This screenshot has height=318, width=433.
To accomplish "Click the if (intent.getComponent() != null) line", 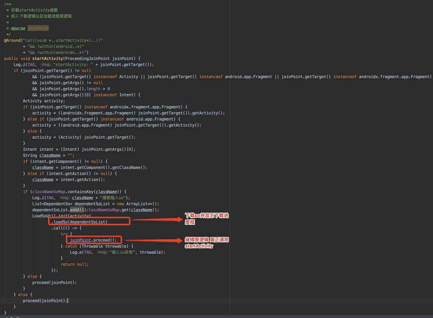I will coord(65,162).
